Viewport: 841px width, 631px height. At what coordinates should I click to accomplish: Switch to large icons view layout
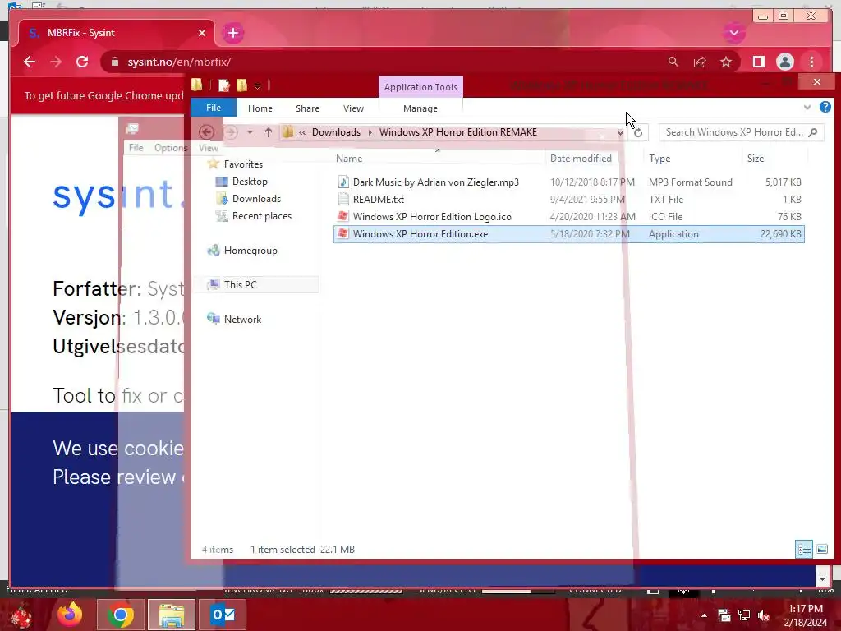point(821,549)
